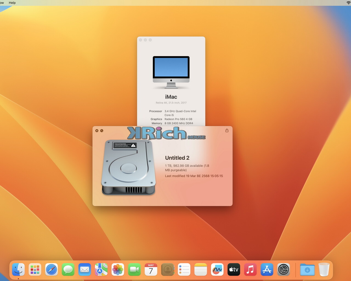Open Freeform app in the dock
Viewport: 351px width, 281px height.
pyautogui.click(x=217, y=270)
